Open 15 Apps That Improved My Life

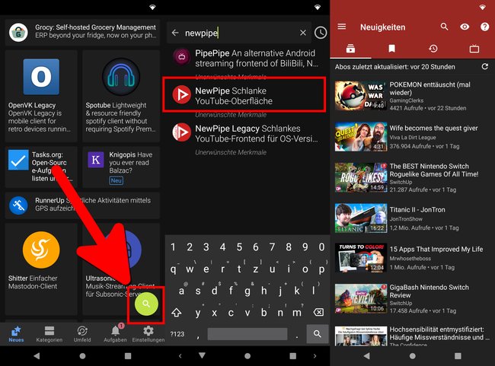click(413, 258)
